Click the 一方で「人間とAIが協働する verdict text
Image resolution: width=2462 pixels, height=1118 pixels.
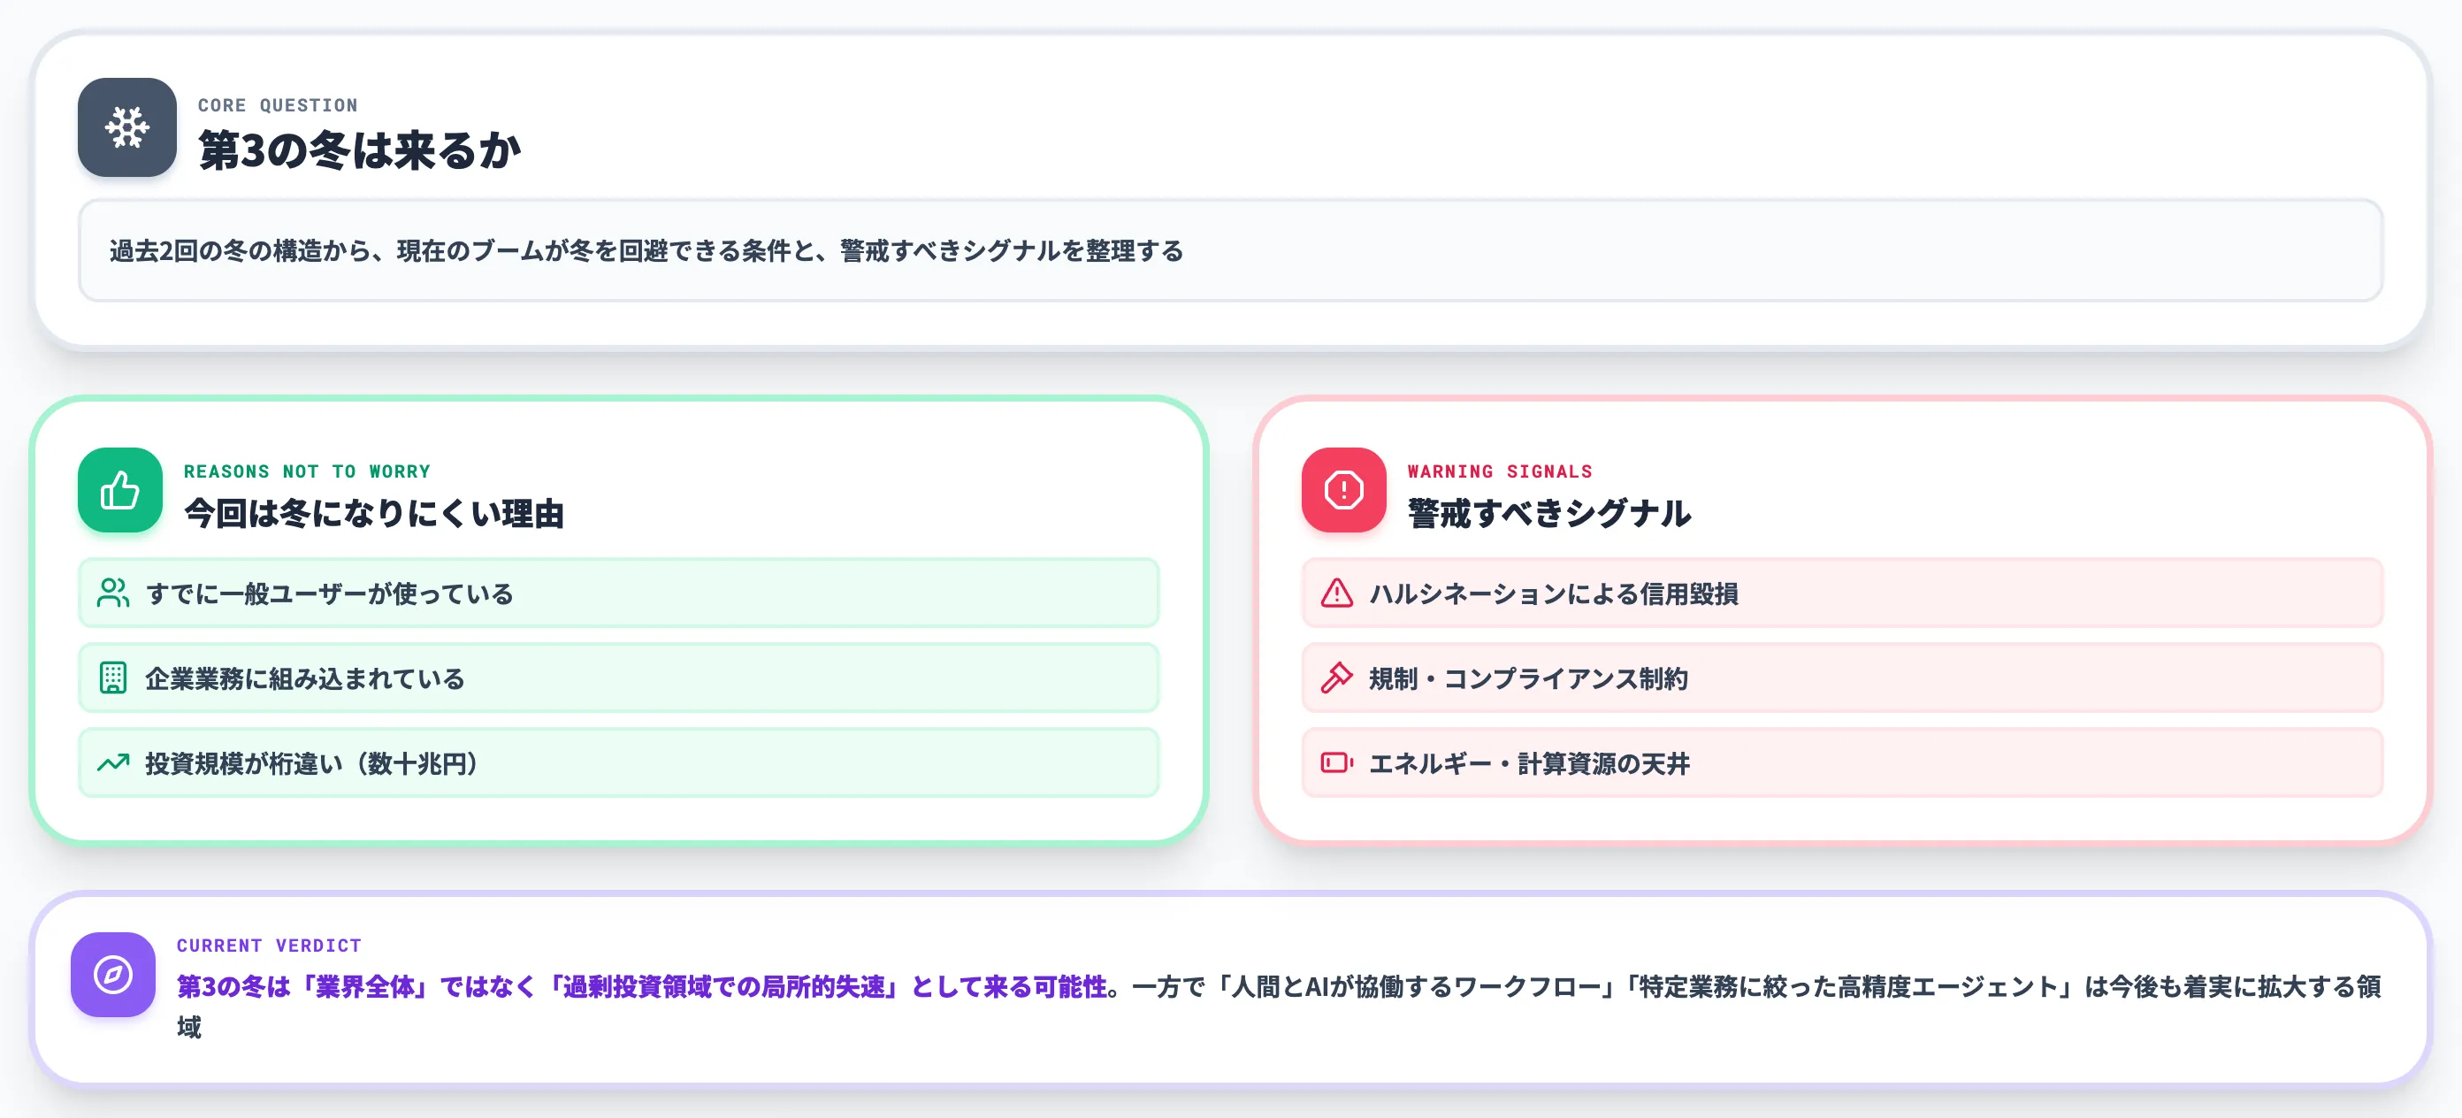(x=1755, y=986)
